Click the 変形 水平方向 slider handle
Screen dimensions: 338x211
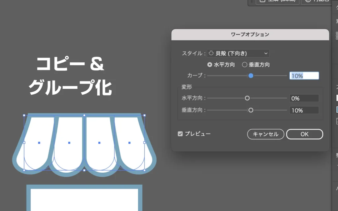pyautogui.click(x=247, y=98)
